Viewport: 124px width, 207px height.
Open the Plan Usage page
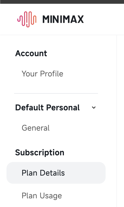click(42, 196)
